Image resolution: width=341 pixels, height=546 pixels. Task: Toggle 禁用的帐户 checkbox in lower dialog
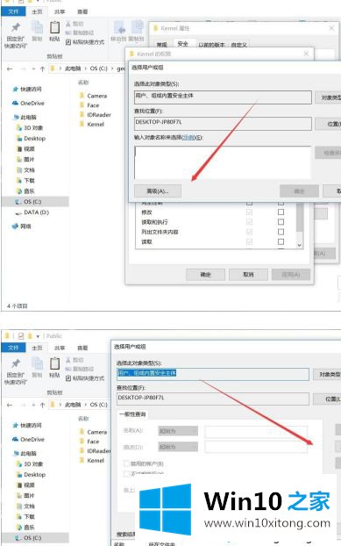click(126, 463)
